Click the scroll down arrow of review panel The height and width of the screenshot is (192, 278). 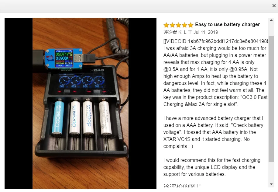click(271, 184)
